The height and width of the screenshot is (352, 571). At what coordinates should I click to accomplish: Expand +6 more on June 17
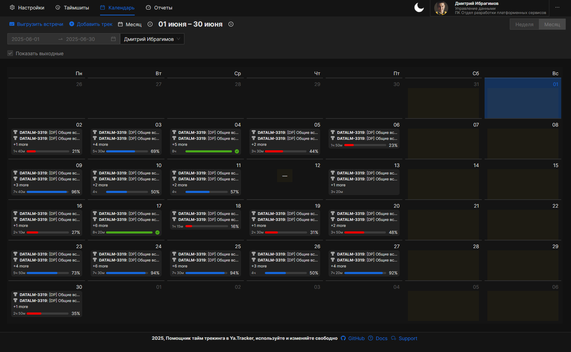pyautogui.click(x=100, y=225)
